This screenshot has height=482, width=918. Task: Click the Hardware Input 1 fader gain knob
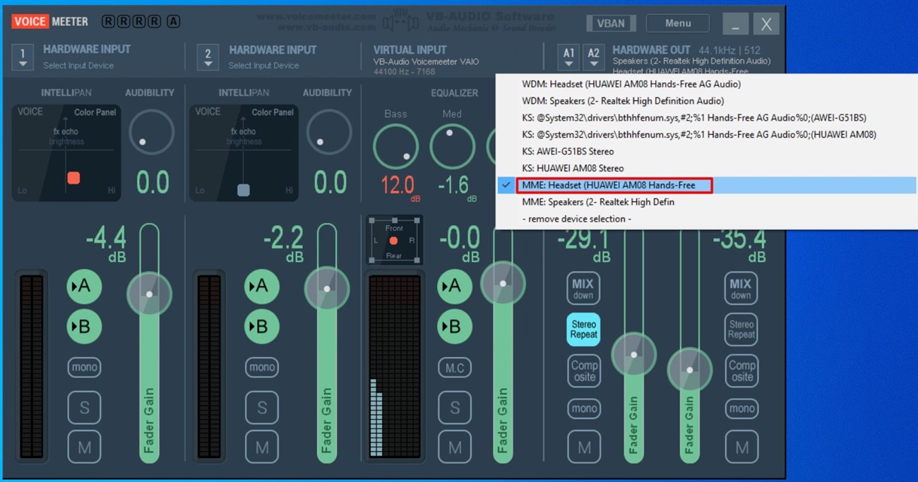149,293
